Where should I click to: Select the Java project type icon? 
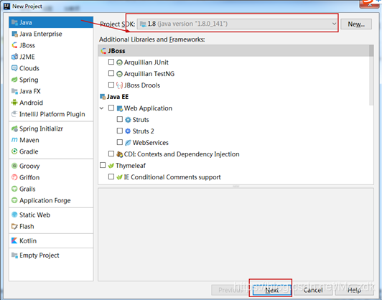(14, 23)
